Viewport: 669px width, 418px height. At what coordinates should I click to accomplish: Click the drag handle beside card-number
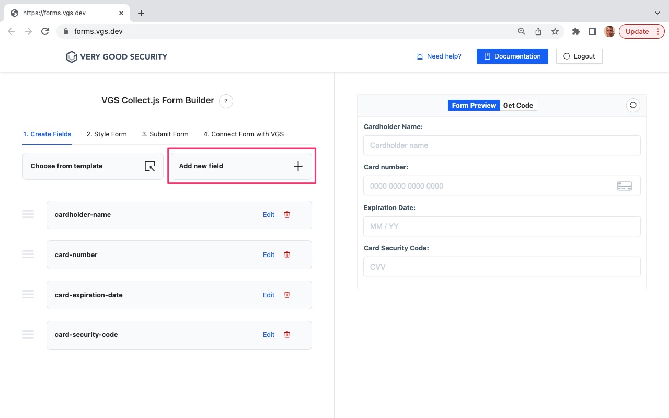coord(28,254)
